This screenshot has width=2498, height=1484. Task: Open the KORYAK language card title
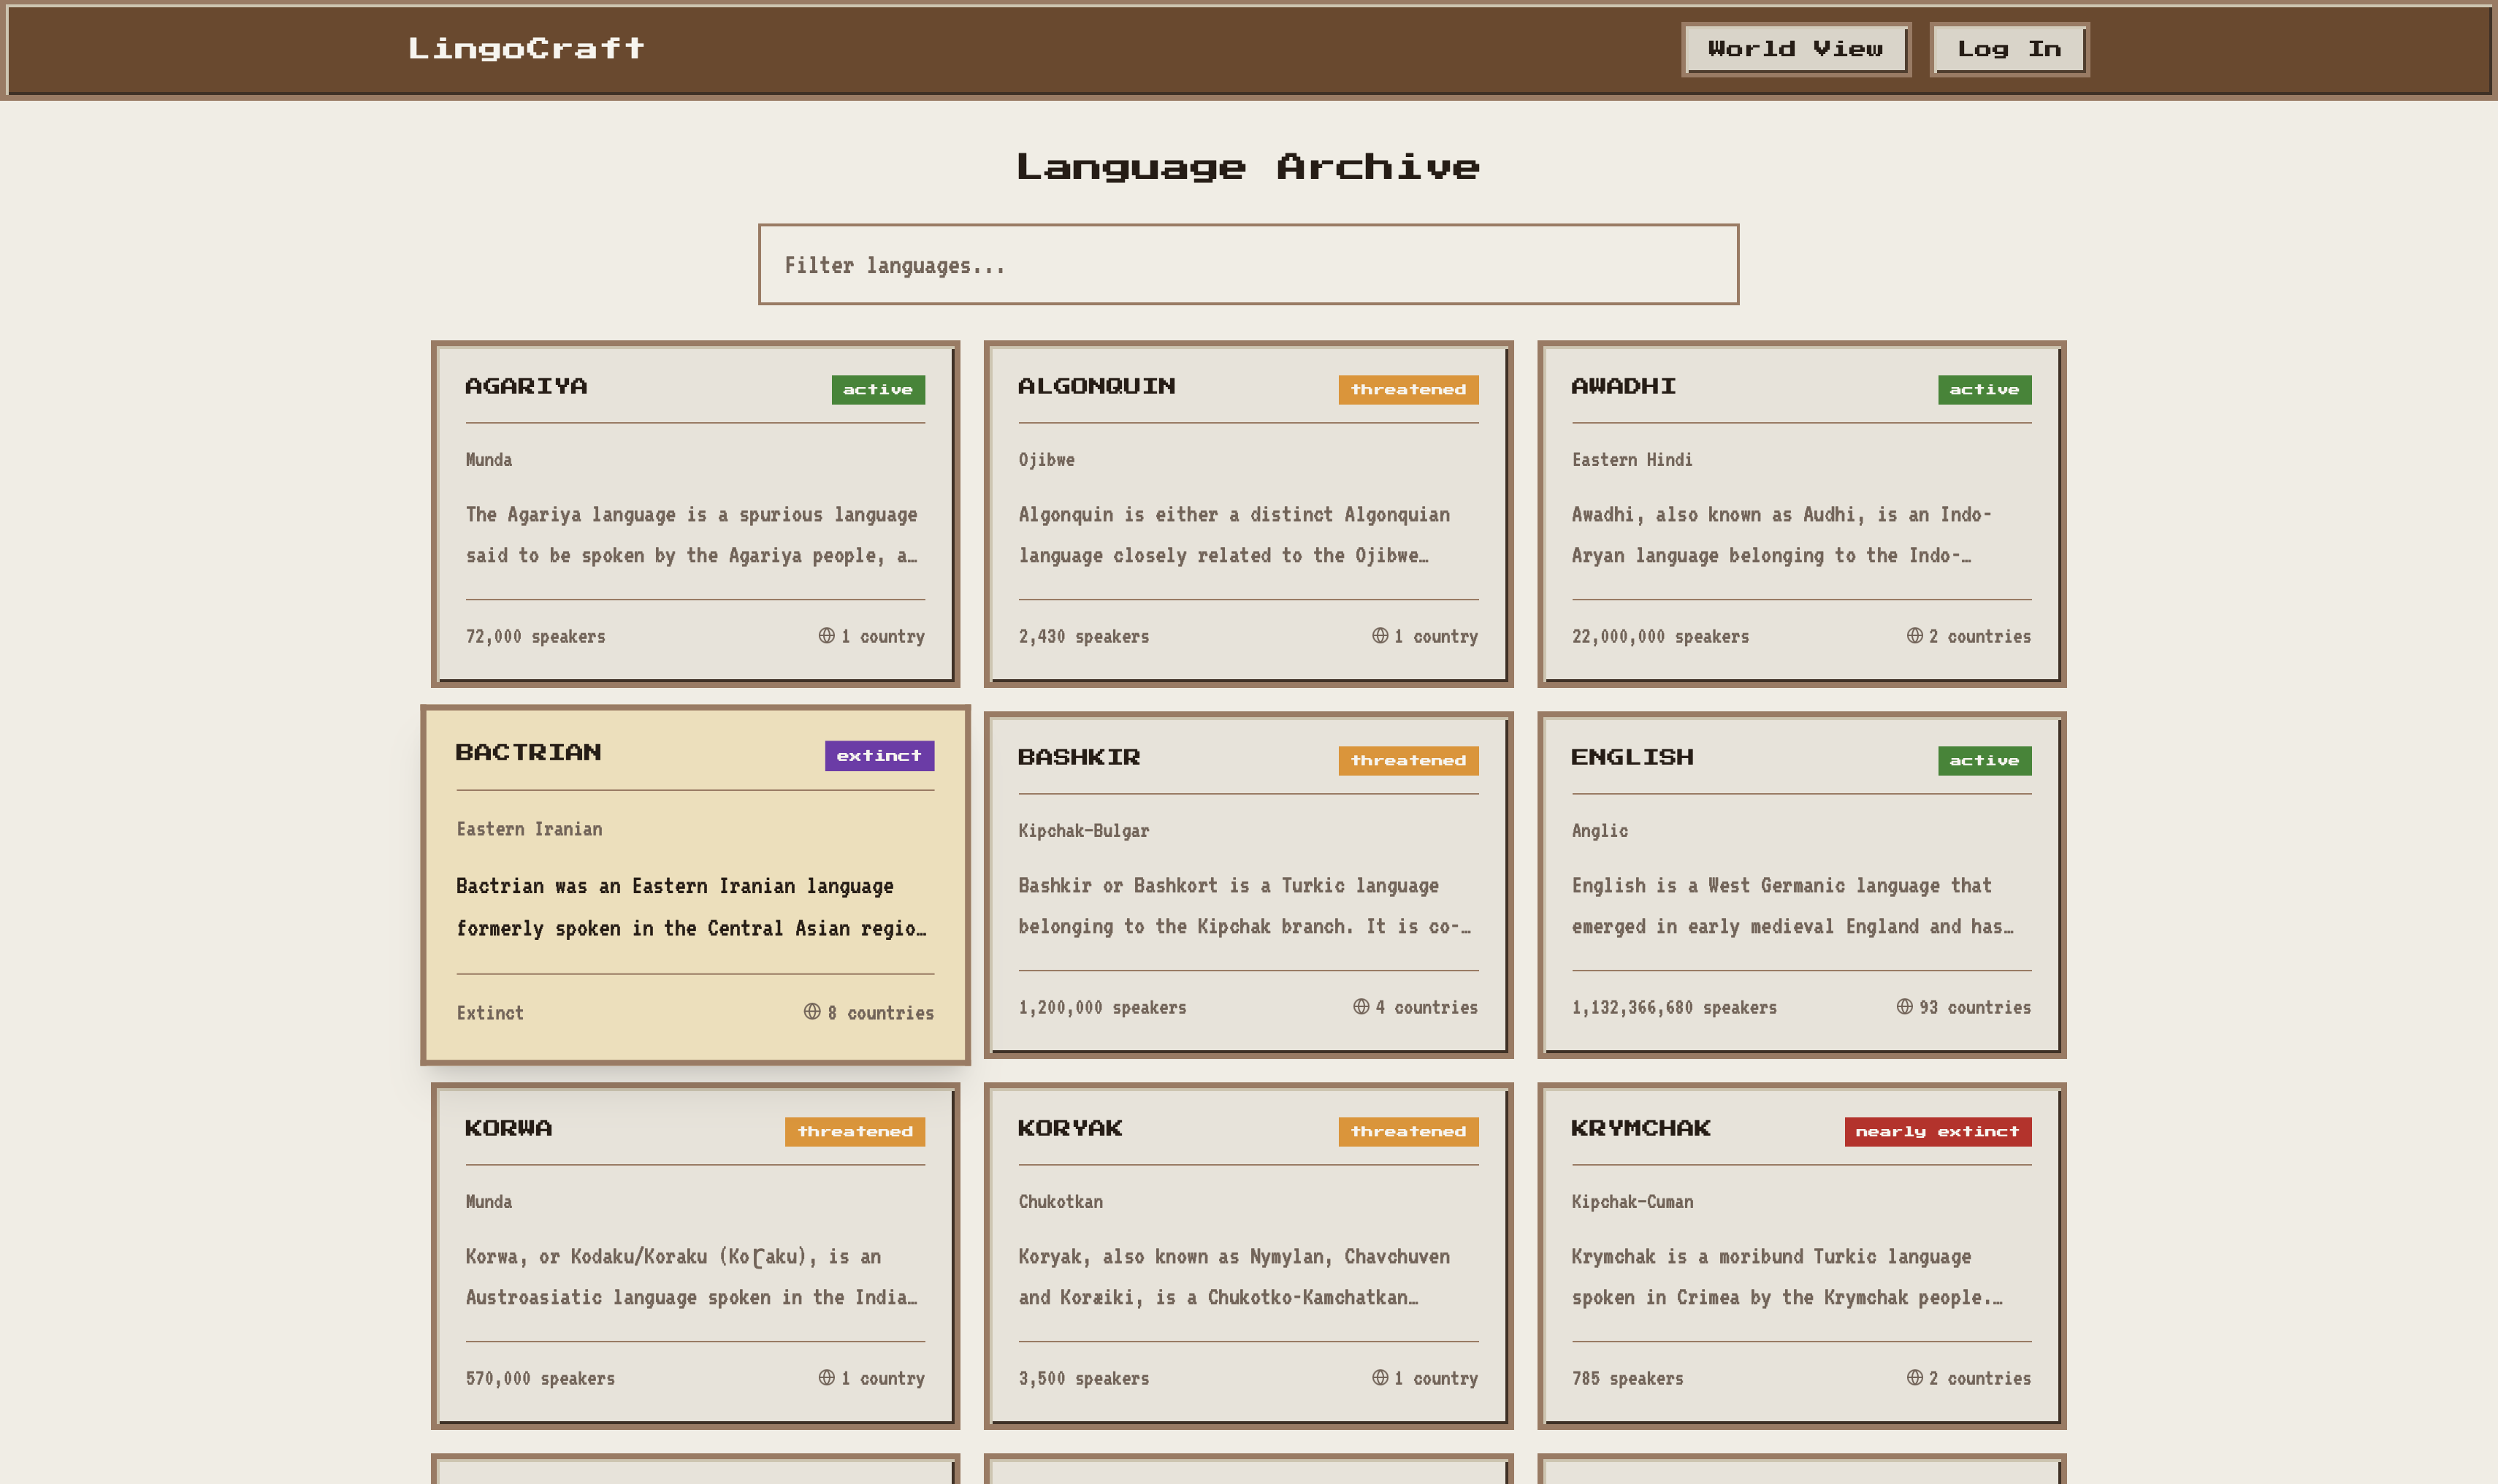1069,1129
